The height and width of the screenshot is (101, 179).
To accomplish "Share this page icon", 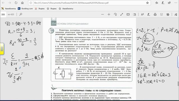I will (x=169, y=3).
